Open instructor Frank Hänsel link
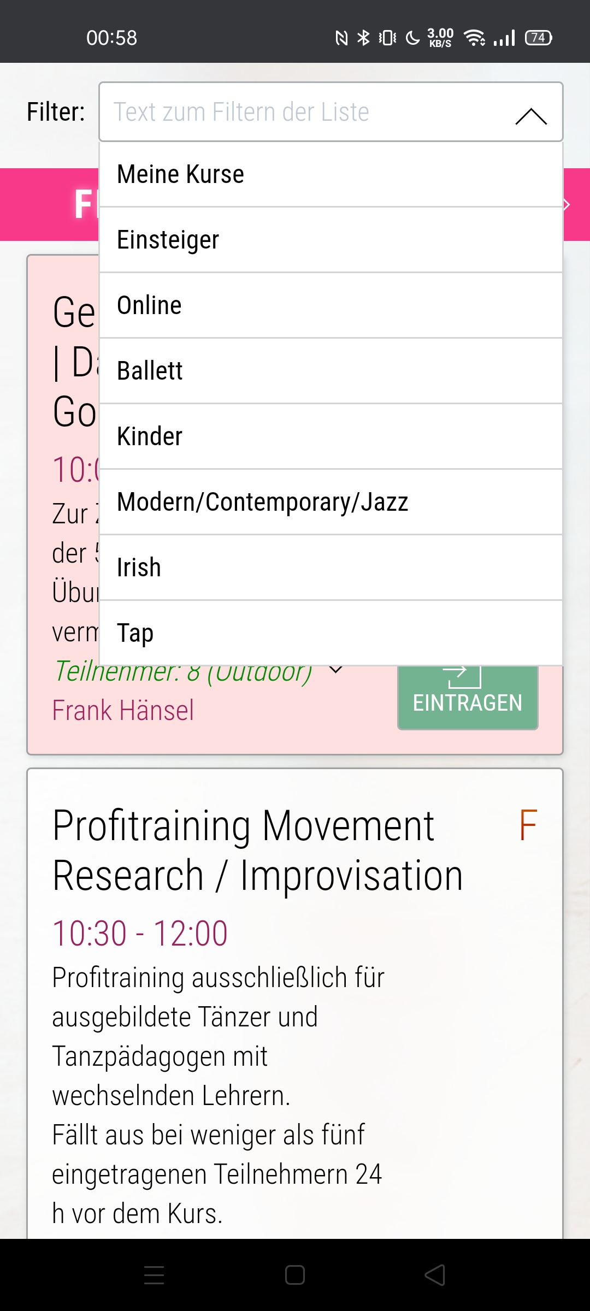Image resolution: width=590 pixels, height=1311 pixels. (123, 710)
